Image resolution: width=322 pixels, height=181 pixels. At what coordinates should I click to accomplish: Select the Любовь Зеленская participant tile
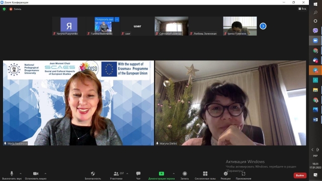pos(206,26)
